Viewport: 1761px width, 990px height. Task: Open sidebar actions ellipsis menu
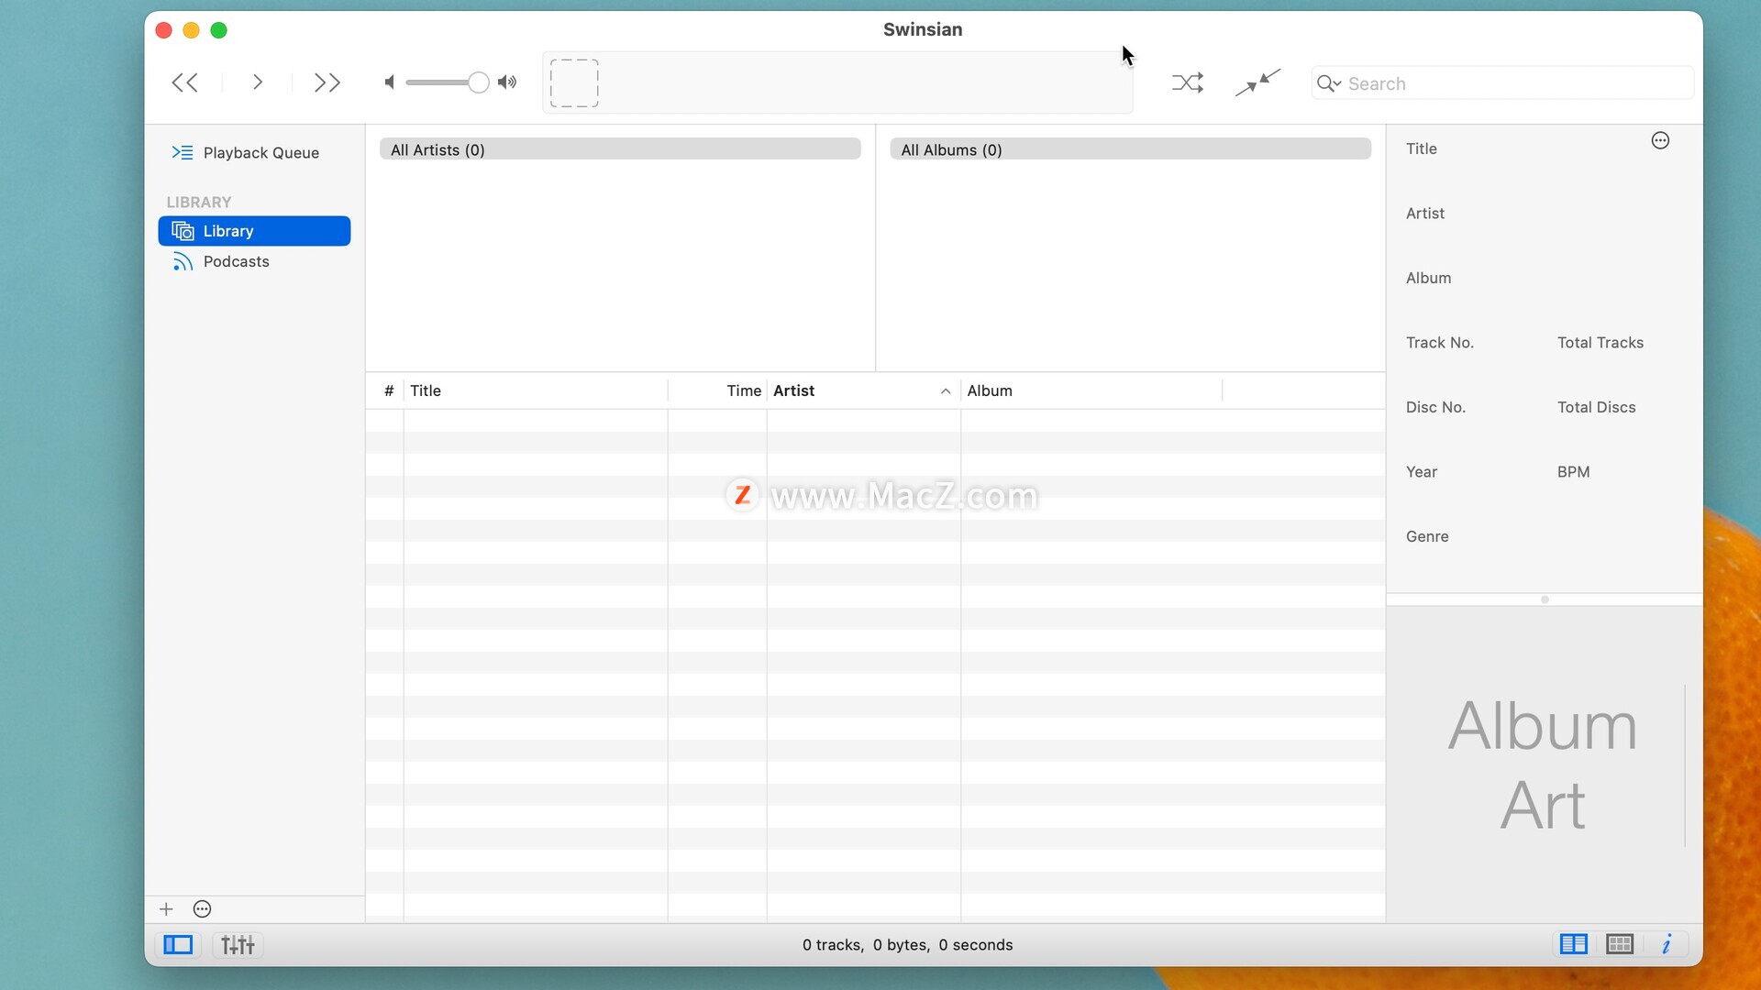point(203,909)
